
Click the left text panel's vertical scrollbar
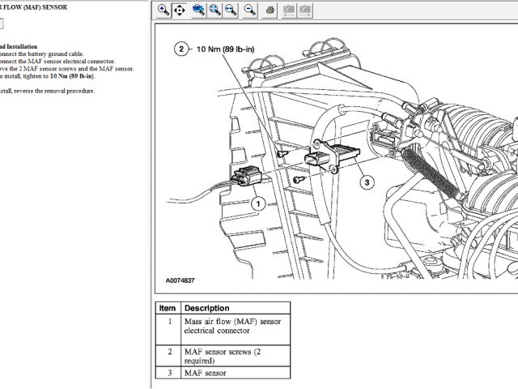tap(148, 194)
